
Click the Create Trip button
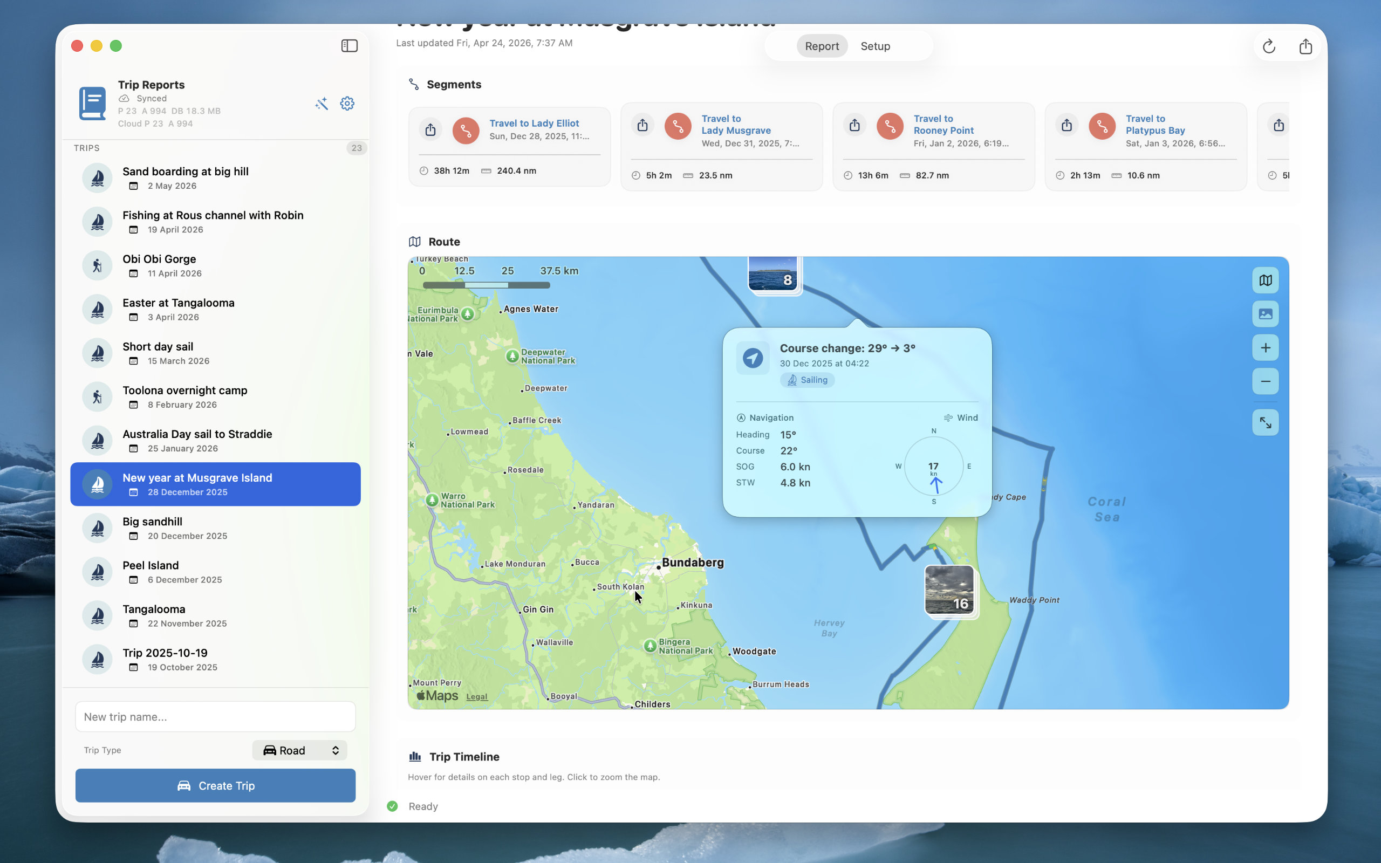click(215, 785)
